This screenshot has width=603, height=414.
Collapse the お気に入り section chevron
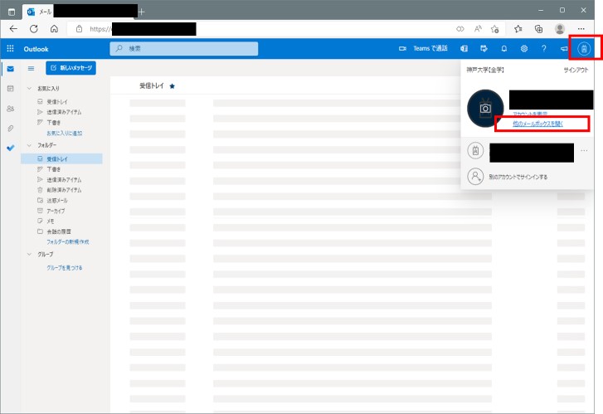(x=29, y=89)
